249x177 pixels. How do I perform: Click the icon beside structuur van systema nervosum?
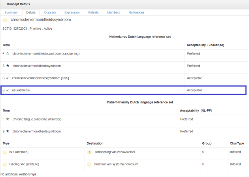click(90, 164)
